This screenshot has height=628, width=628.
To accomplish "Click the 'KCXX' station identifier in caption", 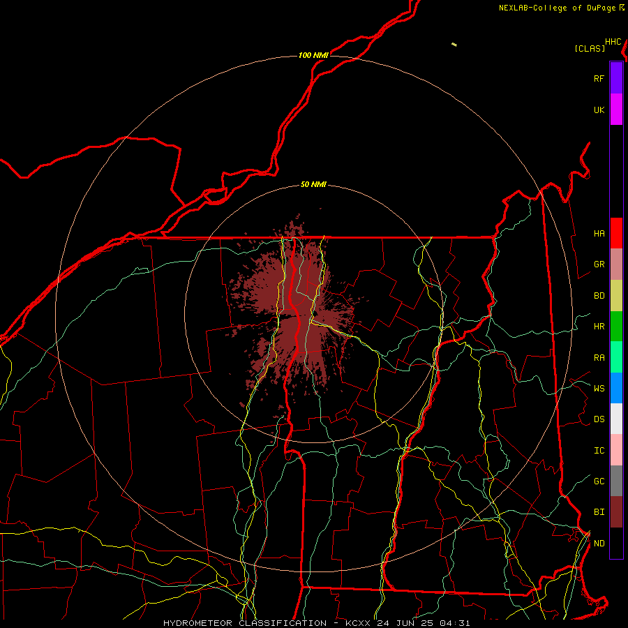I will (x=358, y=623).
